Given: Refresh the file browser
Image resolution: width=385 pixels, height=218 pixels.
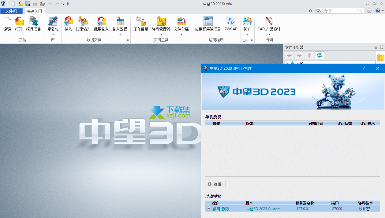Looking at the screenshot, I should pos(320,55).
